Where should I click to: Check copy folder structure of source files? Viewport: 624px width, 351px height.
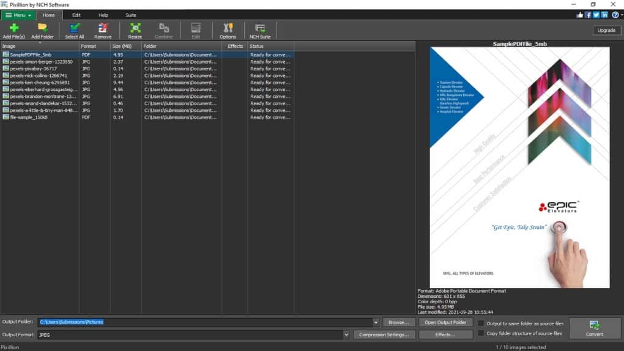pos(481,333)
